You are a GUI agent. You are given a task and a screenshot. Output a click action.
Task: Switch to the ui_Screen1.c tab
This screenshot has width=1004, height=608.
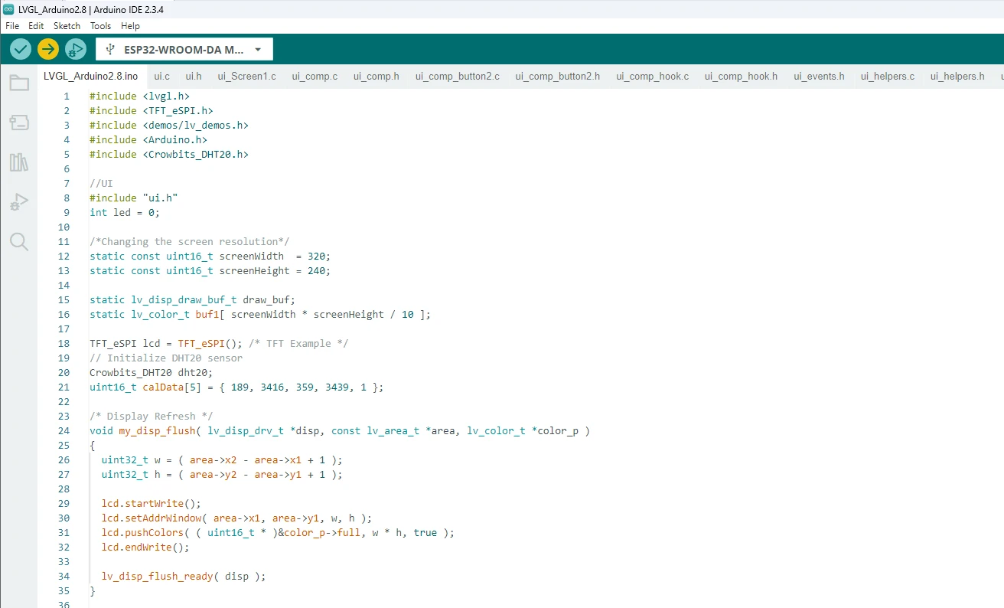[x=246, y=77]
